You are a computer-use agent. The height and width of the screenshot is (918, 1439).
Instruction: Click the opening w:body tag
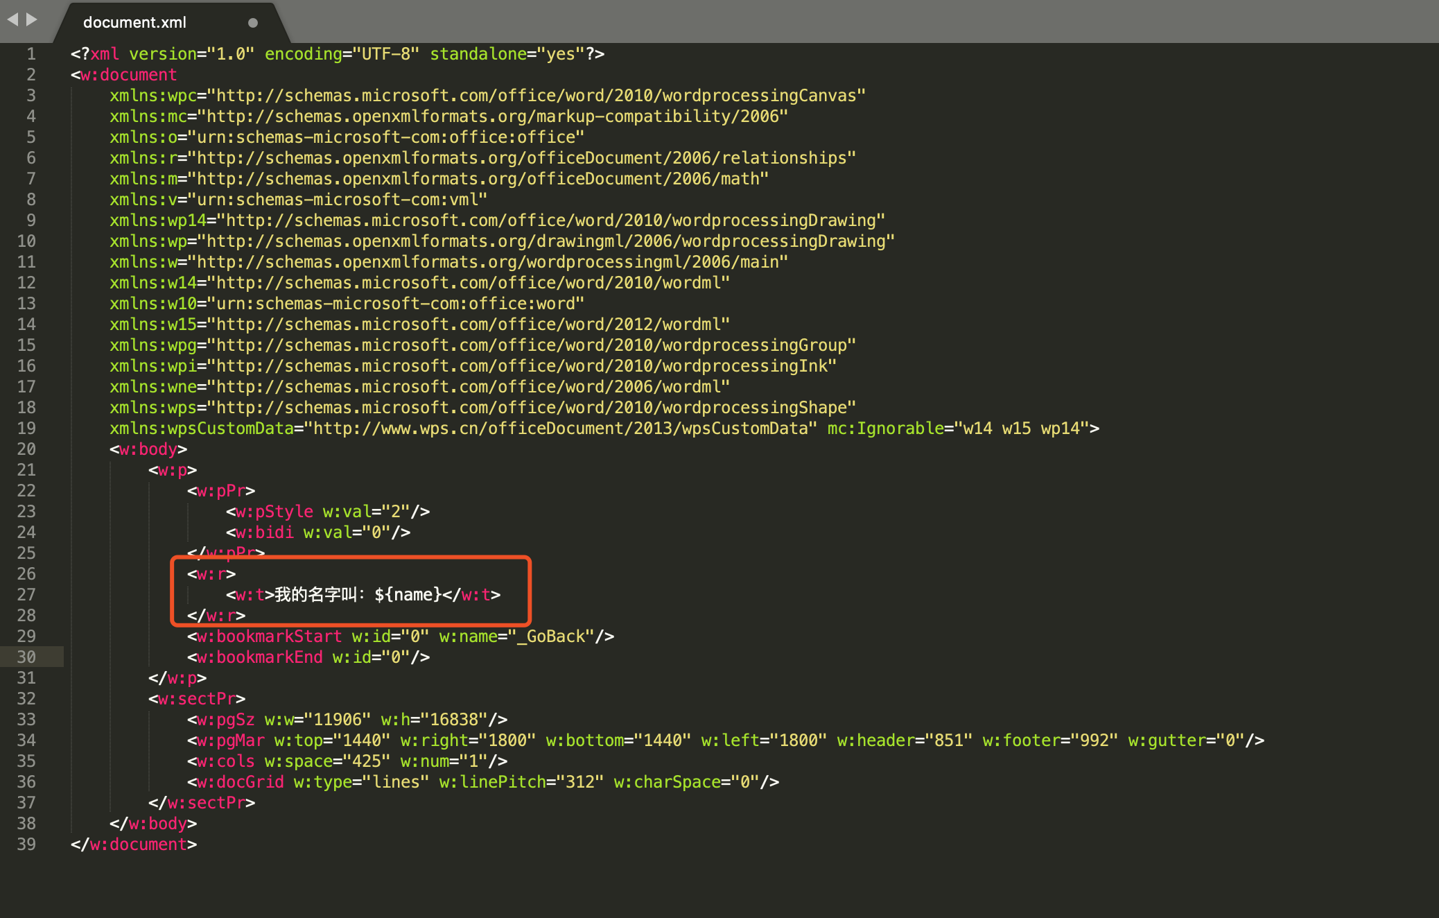148,449
